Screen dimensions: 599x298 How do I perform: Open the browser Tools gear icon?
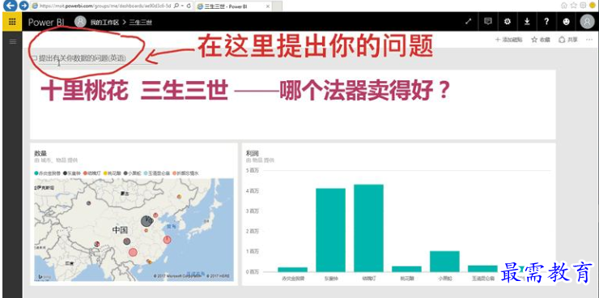583,6
